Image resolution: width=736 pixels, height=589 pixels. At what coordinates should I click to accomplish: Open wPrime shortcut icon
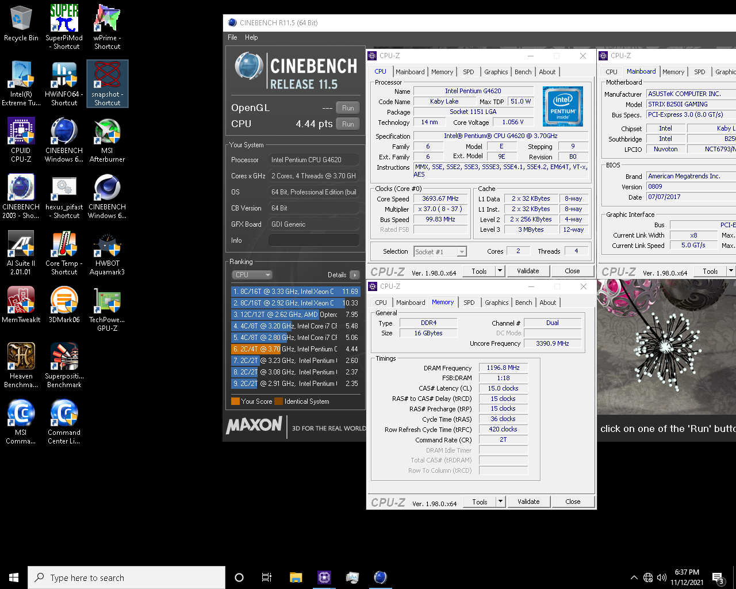tap(108, 27)
